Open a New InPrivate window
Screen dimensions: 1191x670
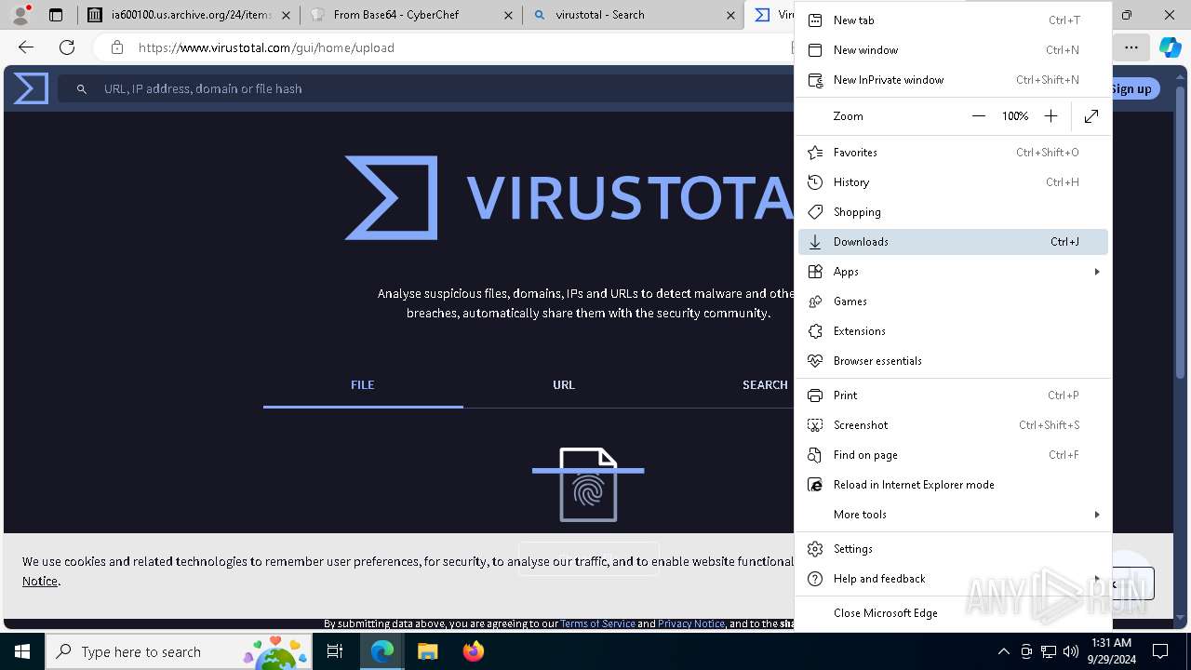pyautogui.click(x=953, y=80)
